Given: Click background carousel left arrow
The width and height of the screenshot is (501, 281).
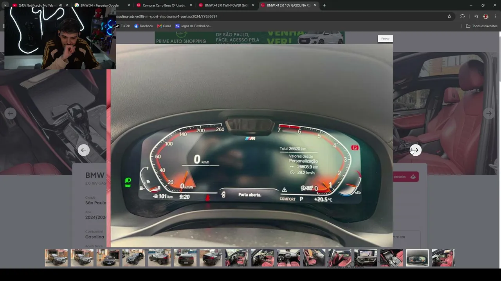Looking at the screenshot, I should [x=11, y=114].
